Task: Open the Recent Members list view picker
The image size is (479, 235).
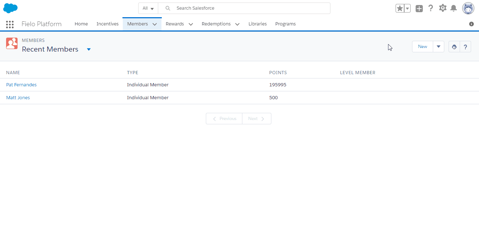Action: point(89,49)
